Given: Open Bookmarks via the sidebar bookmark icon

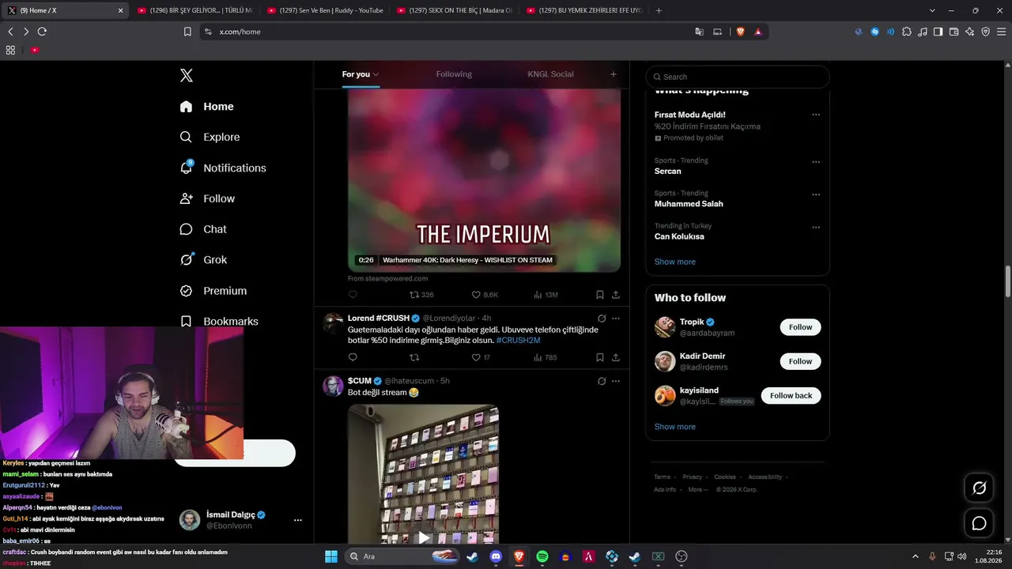Looking at the screenshot, I should (x=186, y=322).
